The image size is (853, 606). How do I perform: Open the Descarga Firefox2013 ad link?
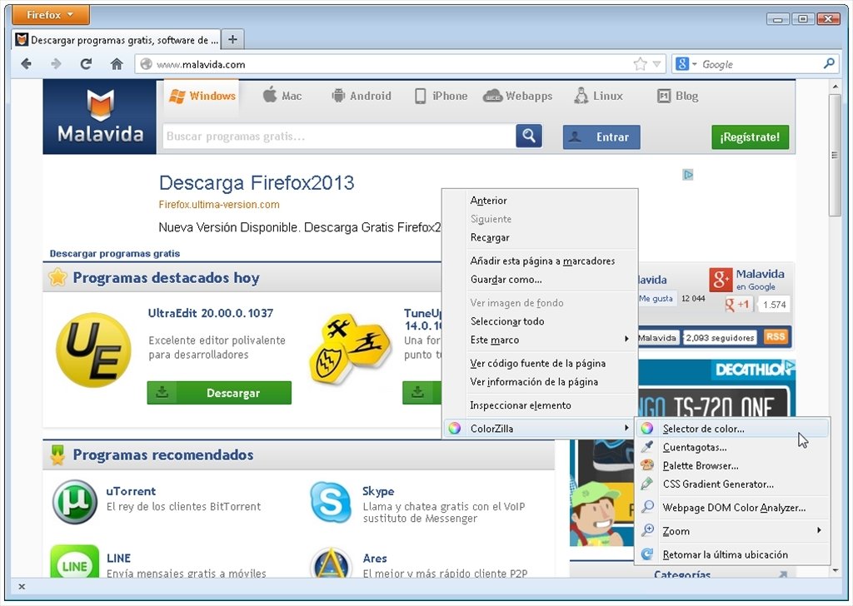click(257, 182)
